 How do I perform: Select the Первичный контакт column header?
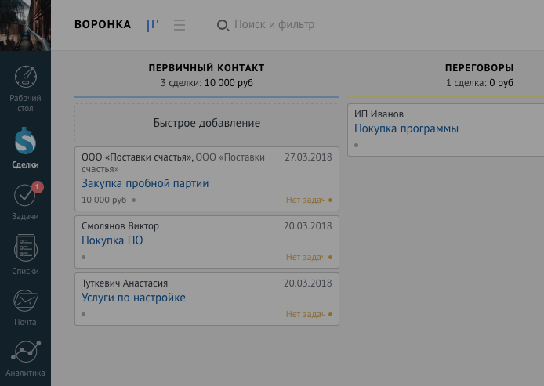point(207,68)
